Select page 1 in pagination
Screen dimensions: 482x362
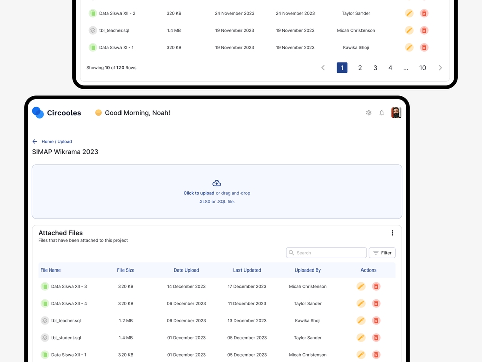[342, 68]
